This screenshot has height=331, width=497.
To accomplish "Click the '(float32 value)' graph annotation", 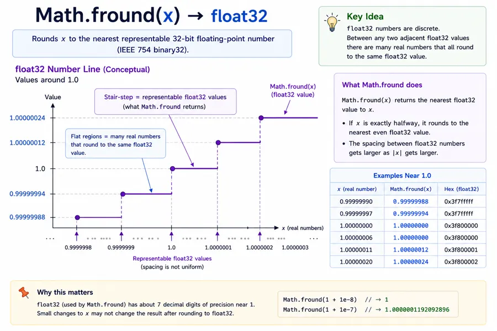I will [293, 94].
